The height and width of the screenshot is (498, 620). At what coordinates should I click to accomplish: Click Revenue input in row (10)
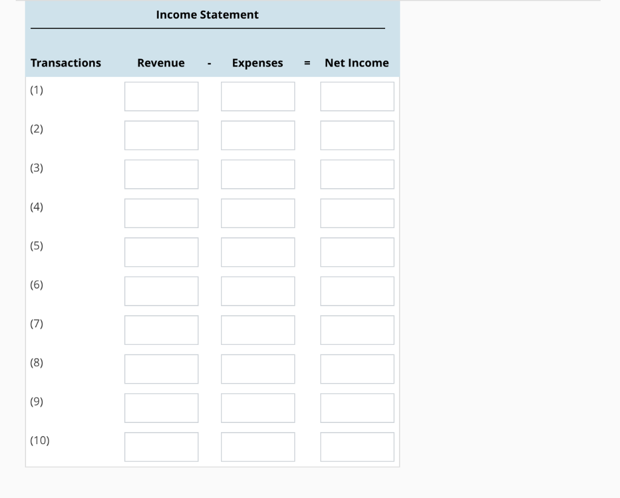click(161, 447)
